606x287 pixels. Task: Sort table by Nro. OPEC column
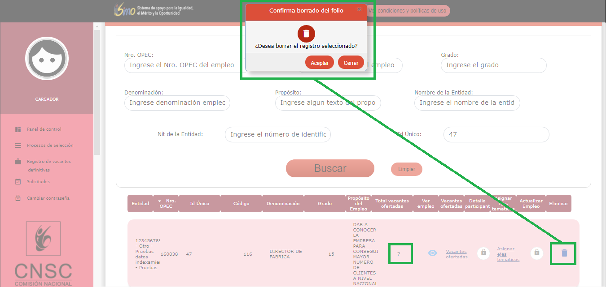(x=166, y=203)
